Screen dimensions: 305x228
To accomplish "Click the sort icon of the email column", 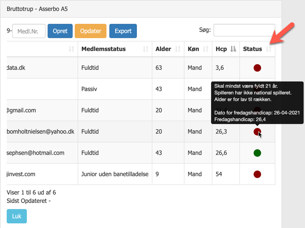I will click(x=71, y=49).
